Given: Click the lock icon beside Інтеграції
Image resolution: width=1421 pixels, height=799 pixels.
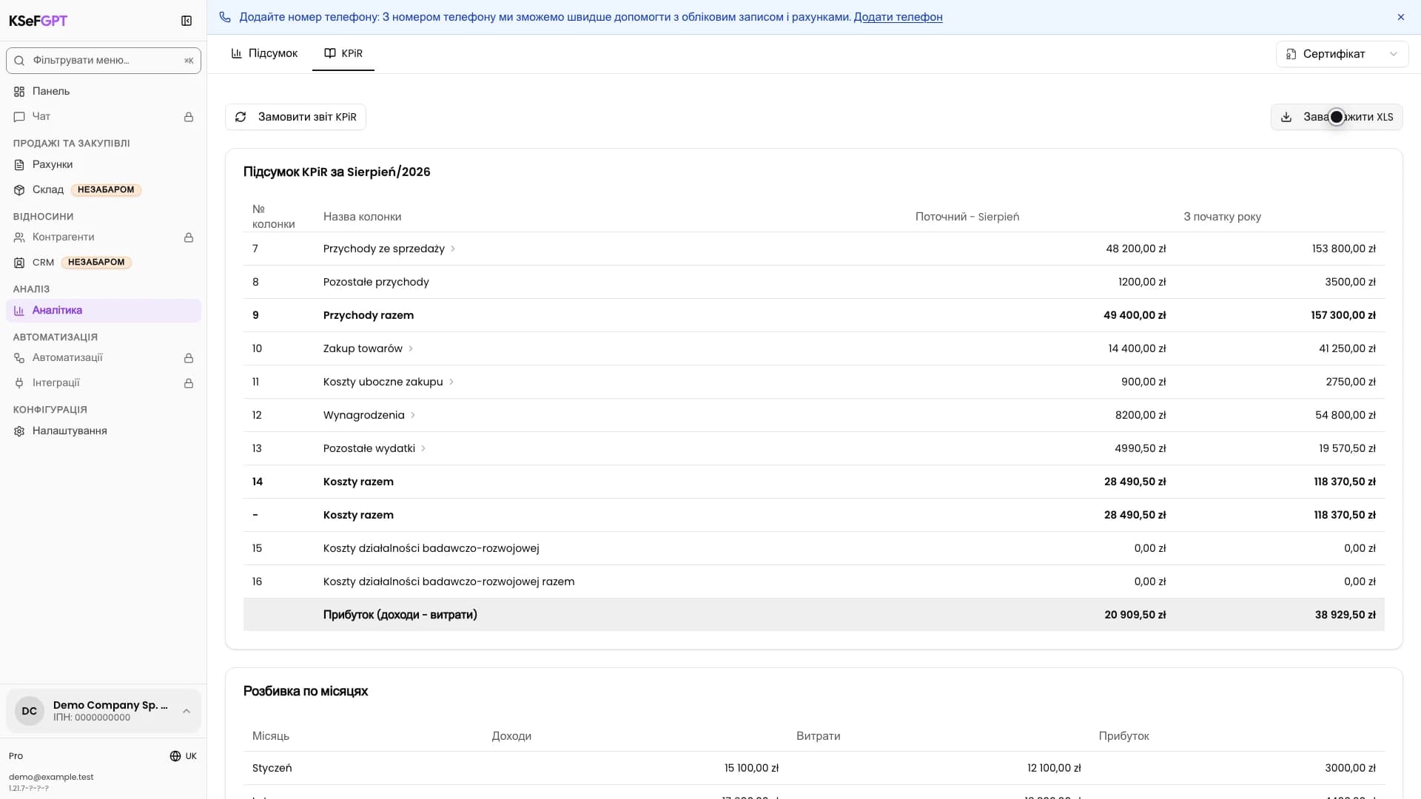Looking at the screenshot, I should (x=189, y=383).
